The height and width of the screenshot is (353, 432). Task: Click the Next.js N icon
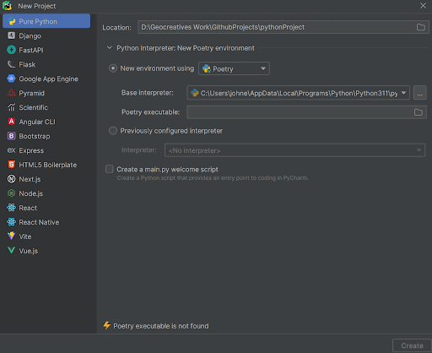tap(12, 179)
